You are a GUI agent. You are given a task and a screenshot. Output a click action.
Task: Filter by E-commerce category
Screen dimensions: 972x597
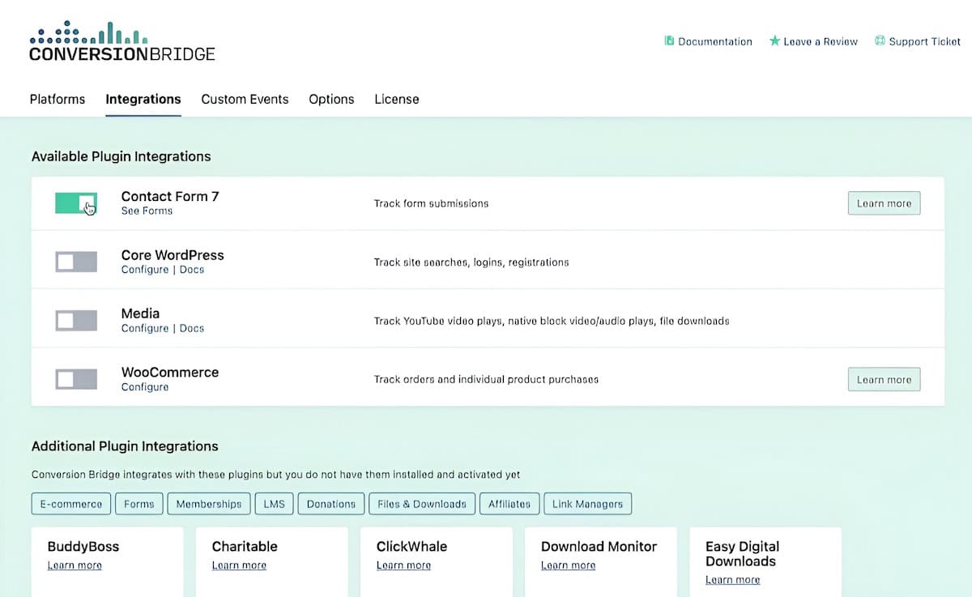coord(71,504)
